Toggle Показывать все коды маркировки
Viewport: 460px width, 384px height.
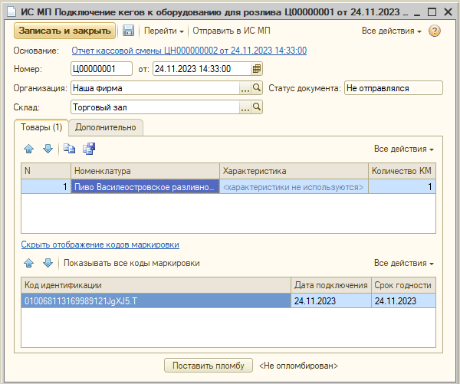coord(131,263)
